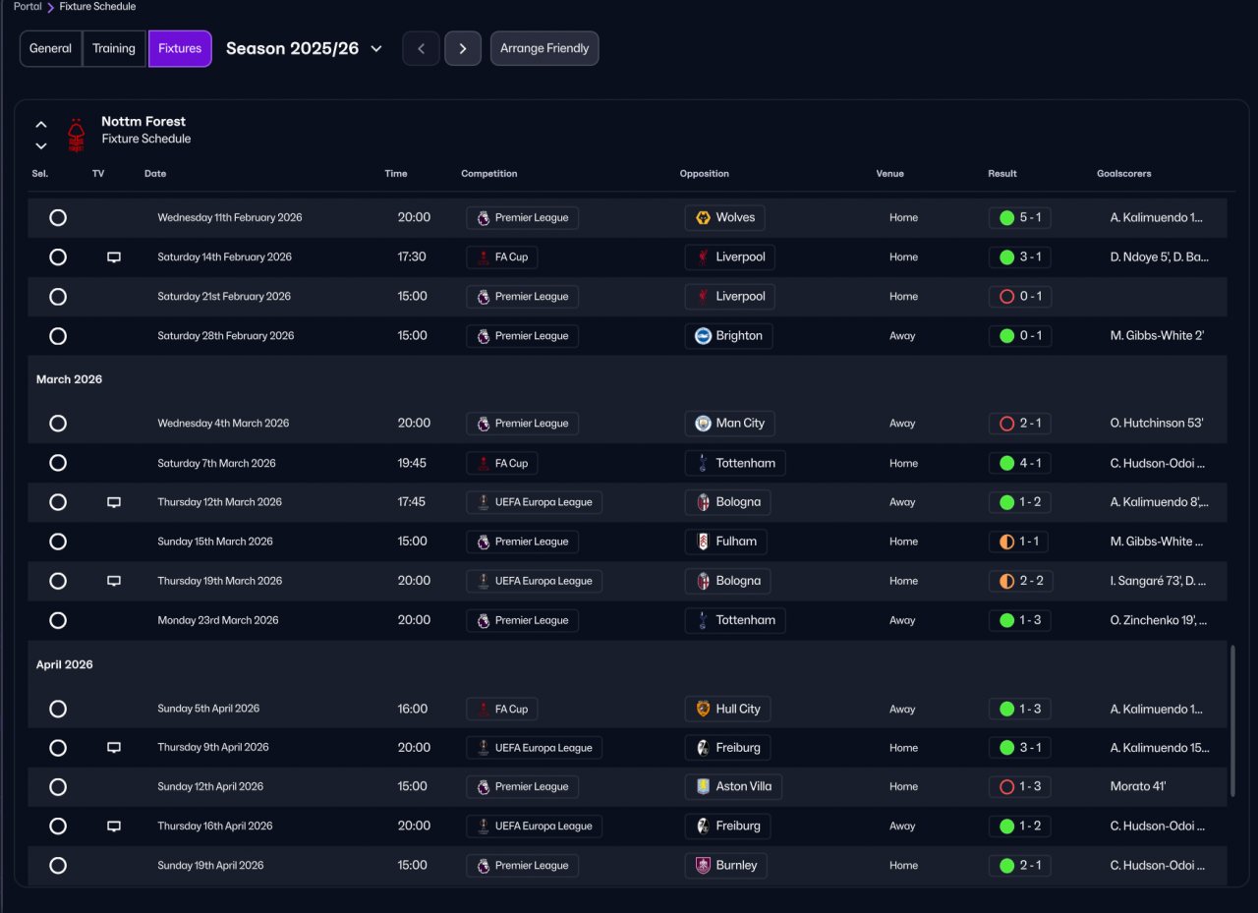This screenshot has height=913, width=1258.
Task: Select the 23rd March Tottenham fixture radio
Action: 58,620
